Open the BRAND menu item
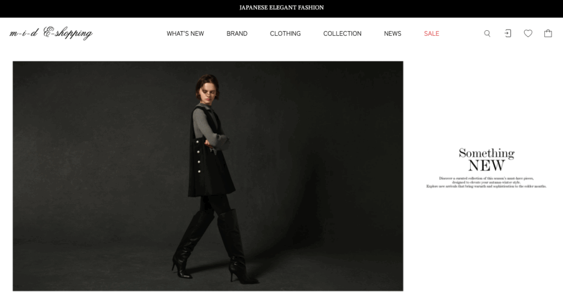Image resolution: width=563 pixels, height=306 pixels. coord(237,33)
